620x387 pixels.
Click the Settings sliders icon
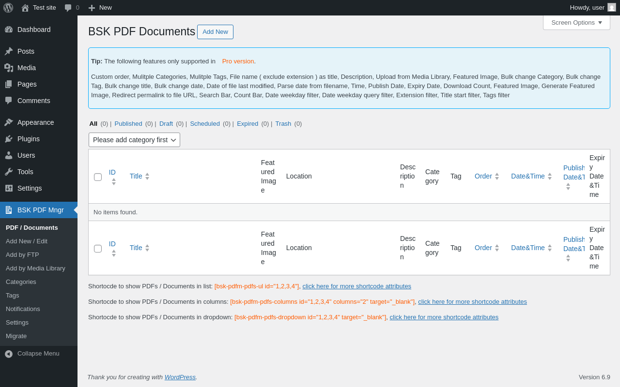tap(9, 188)
